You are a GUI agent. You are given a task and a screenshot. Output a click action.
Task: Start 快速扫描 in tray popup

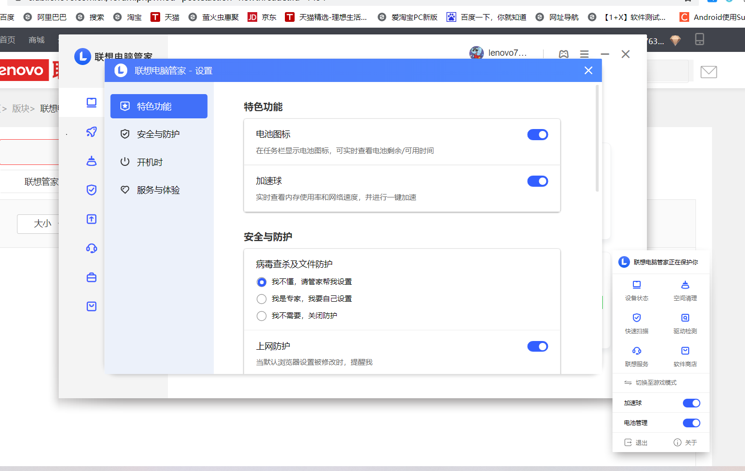(x=637, y=324)
